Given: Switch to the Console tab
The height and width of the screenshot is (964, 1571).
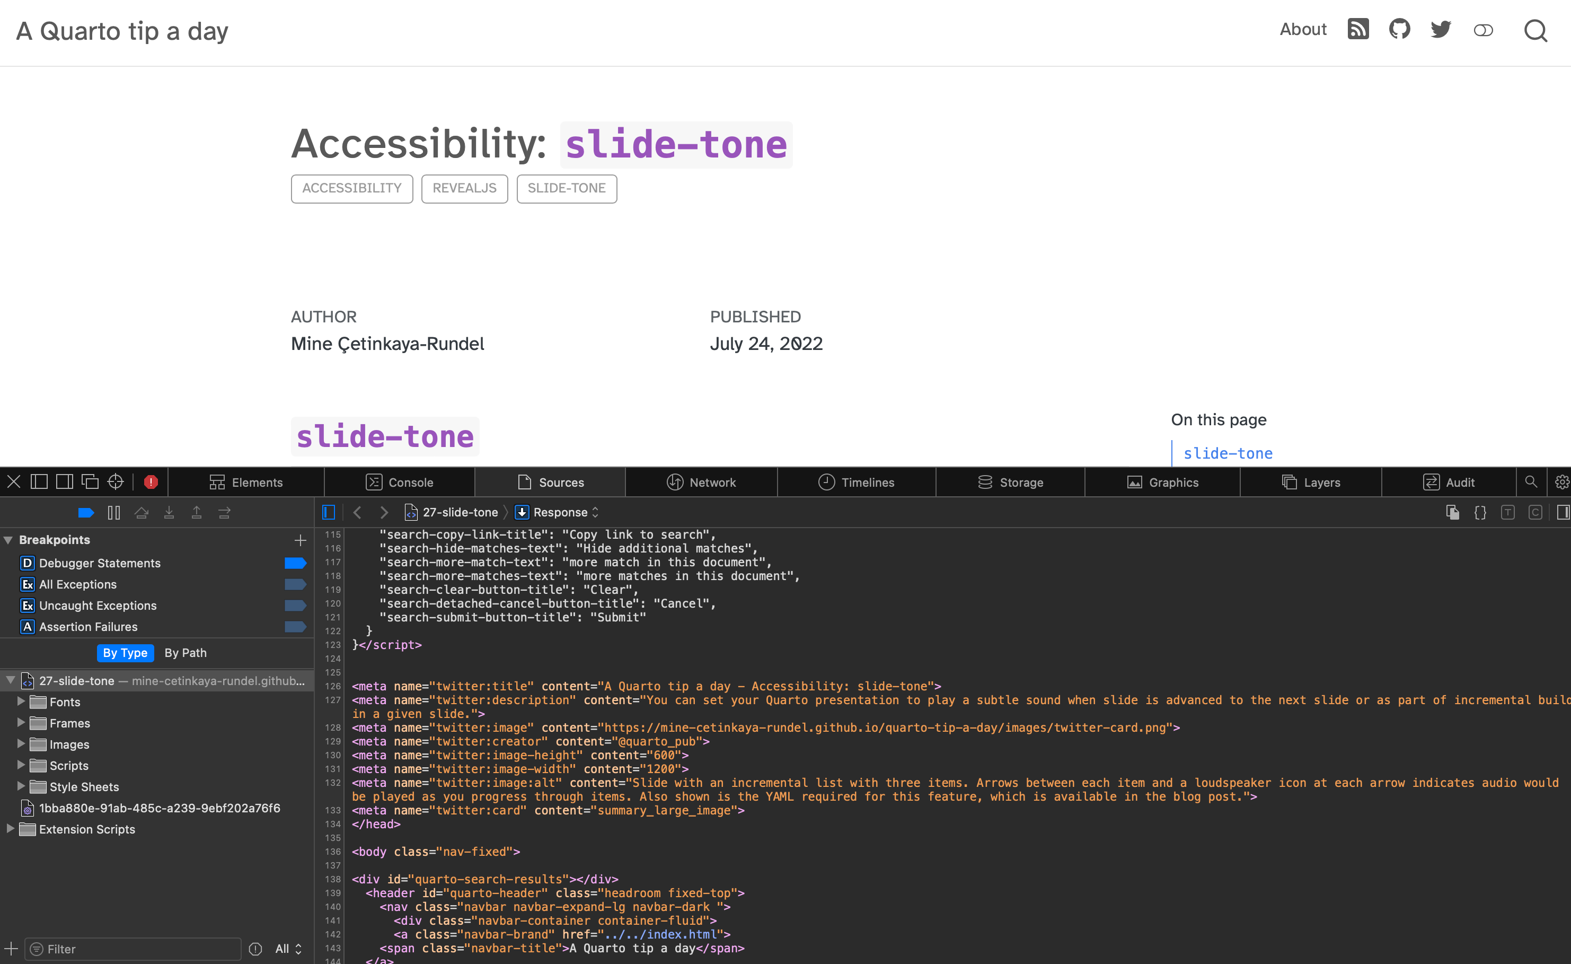Looking at the screenshot, I should [x=400, y=483].
